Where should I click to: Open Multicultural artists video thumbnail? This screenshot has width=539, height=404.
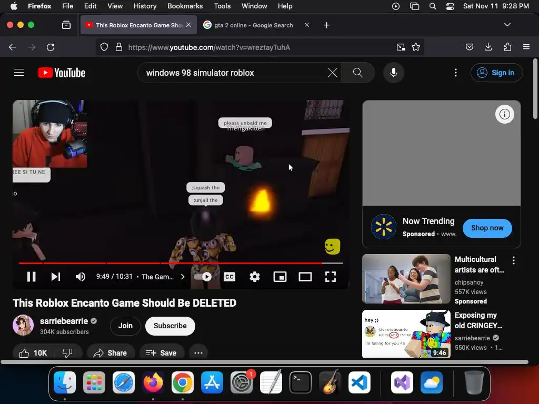406,279
